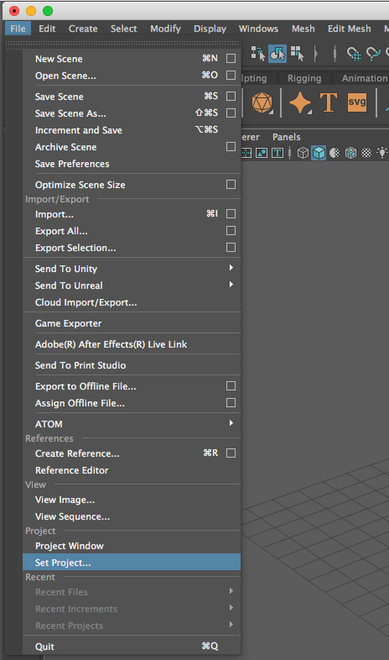Expand the ATOM submenu arrow
Screen dimensions: 389x660
[231, 423]
